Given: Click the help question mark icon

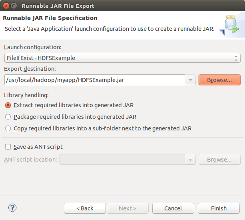Looking at the screenshot, I should tap(12, 208).
